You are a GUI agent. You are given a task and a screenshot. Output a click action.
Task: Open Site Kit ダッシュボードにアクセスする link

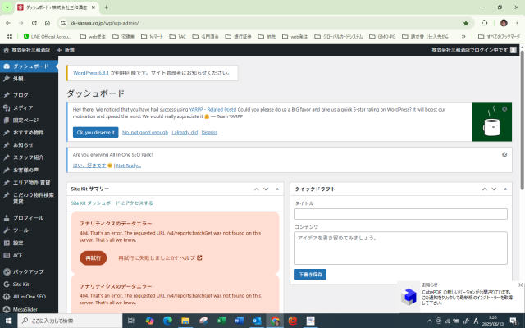point(112,203)
